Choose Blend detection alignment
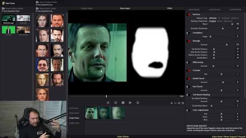This screenshot has height=138, width=246. 219,21
